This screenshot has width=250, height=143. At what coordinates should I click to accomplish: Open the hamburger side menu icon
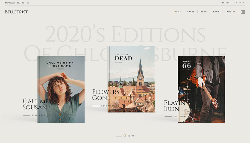243,12
